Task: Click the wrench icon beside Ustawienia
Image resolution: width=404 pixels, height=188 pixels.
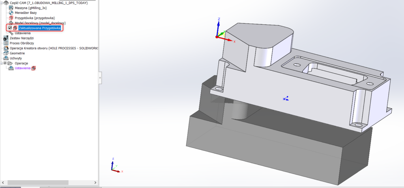Action: point(11,33)
